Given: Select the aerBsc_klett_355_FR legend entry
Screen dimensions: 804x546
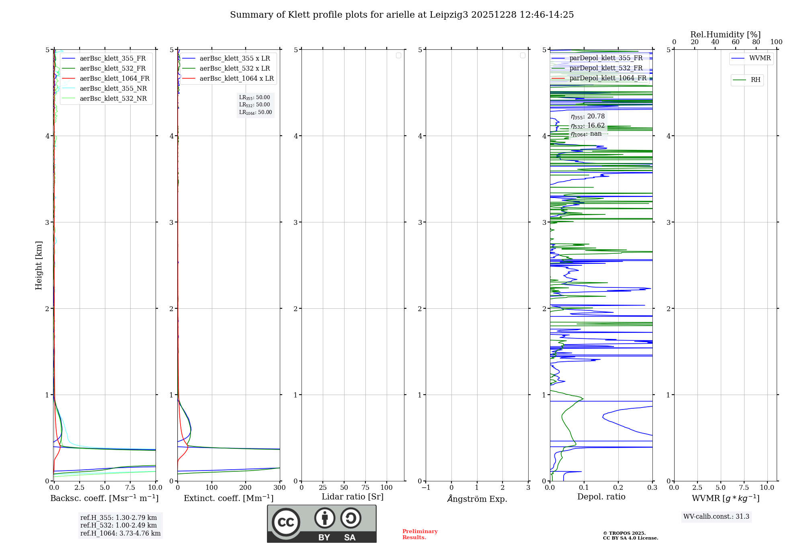Looking at the screenshot, I should [x=113, y=59].
